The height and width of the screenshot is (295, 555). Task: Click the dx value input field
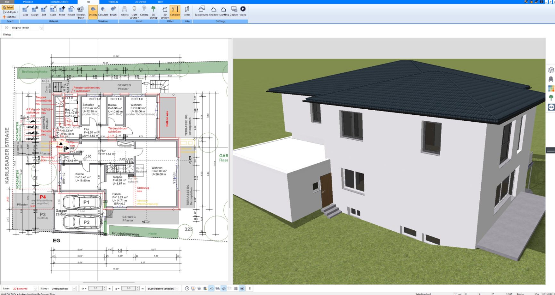(95, 289)
